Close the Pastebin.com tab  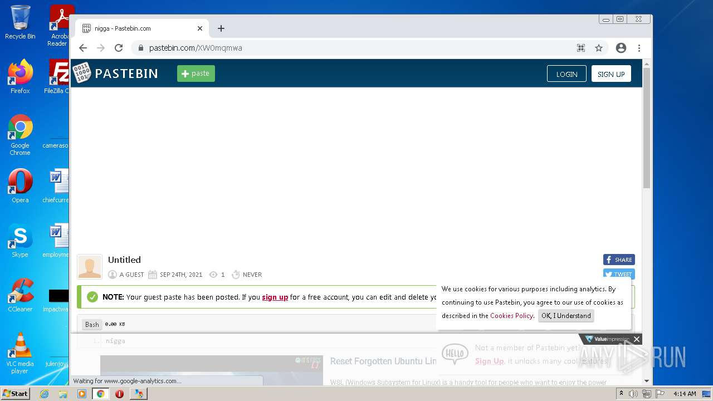click(x=200, y=28)
